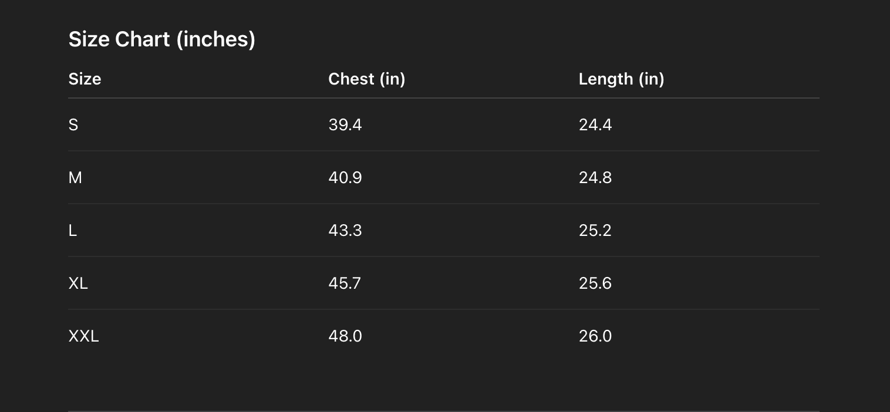Image resolution: width=890 pixels, height=412 pixels.
Task: Select the XL size label
Action: click(78, 283)
